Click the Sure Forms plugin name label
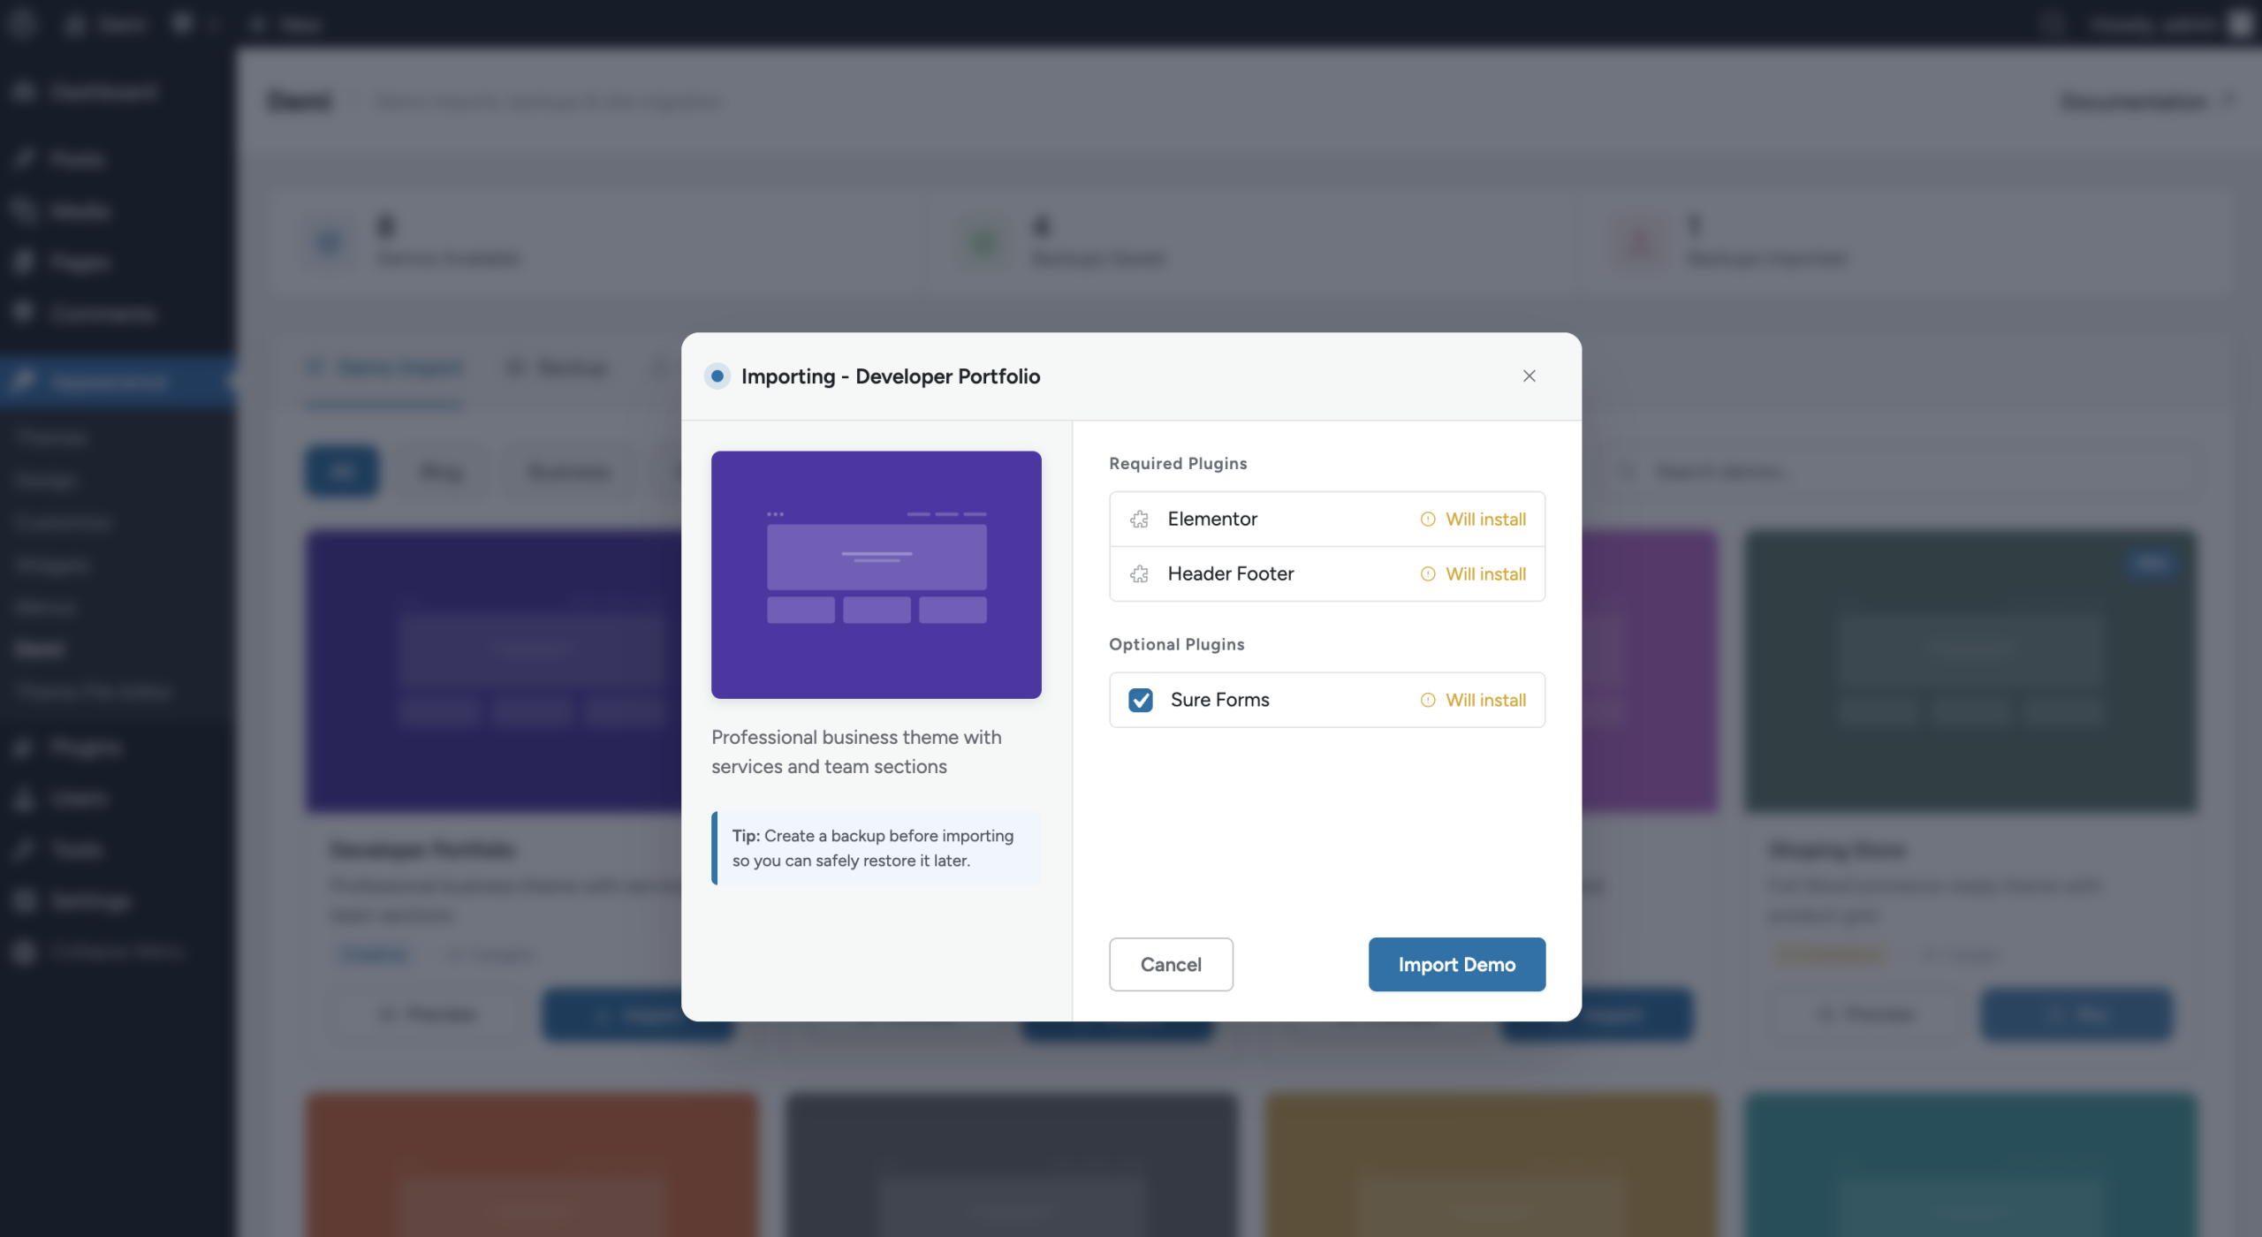Image resolution: width=2262 pixels, height=1237 pixels. click(1219, 700)
